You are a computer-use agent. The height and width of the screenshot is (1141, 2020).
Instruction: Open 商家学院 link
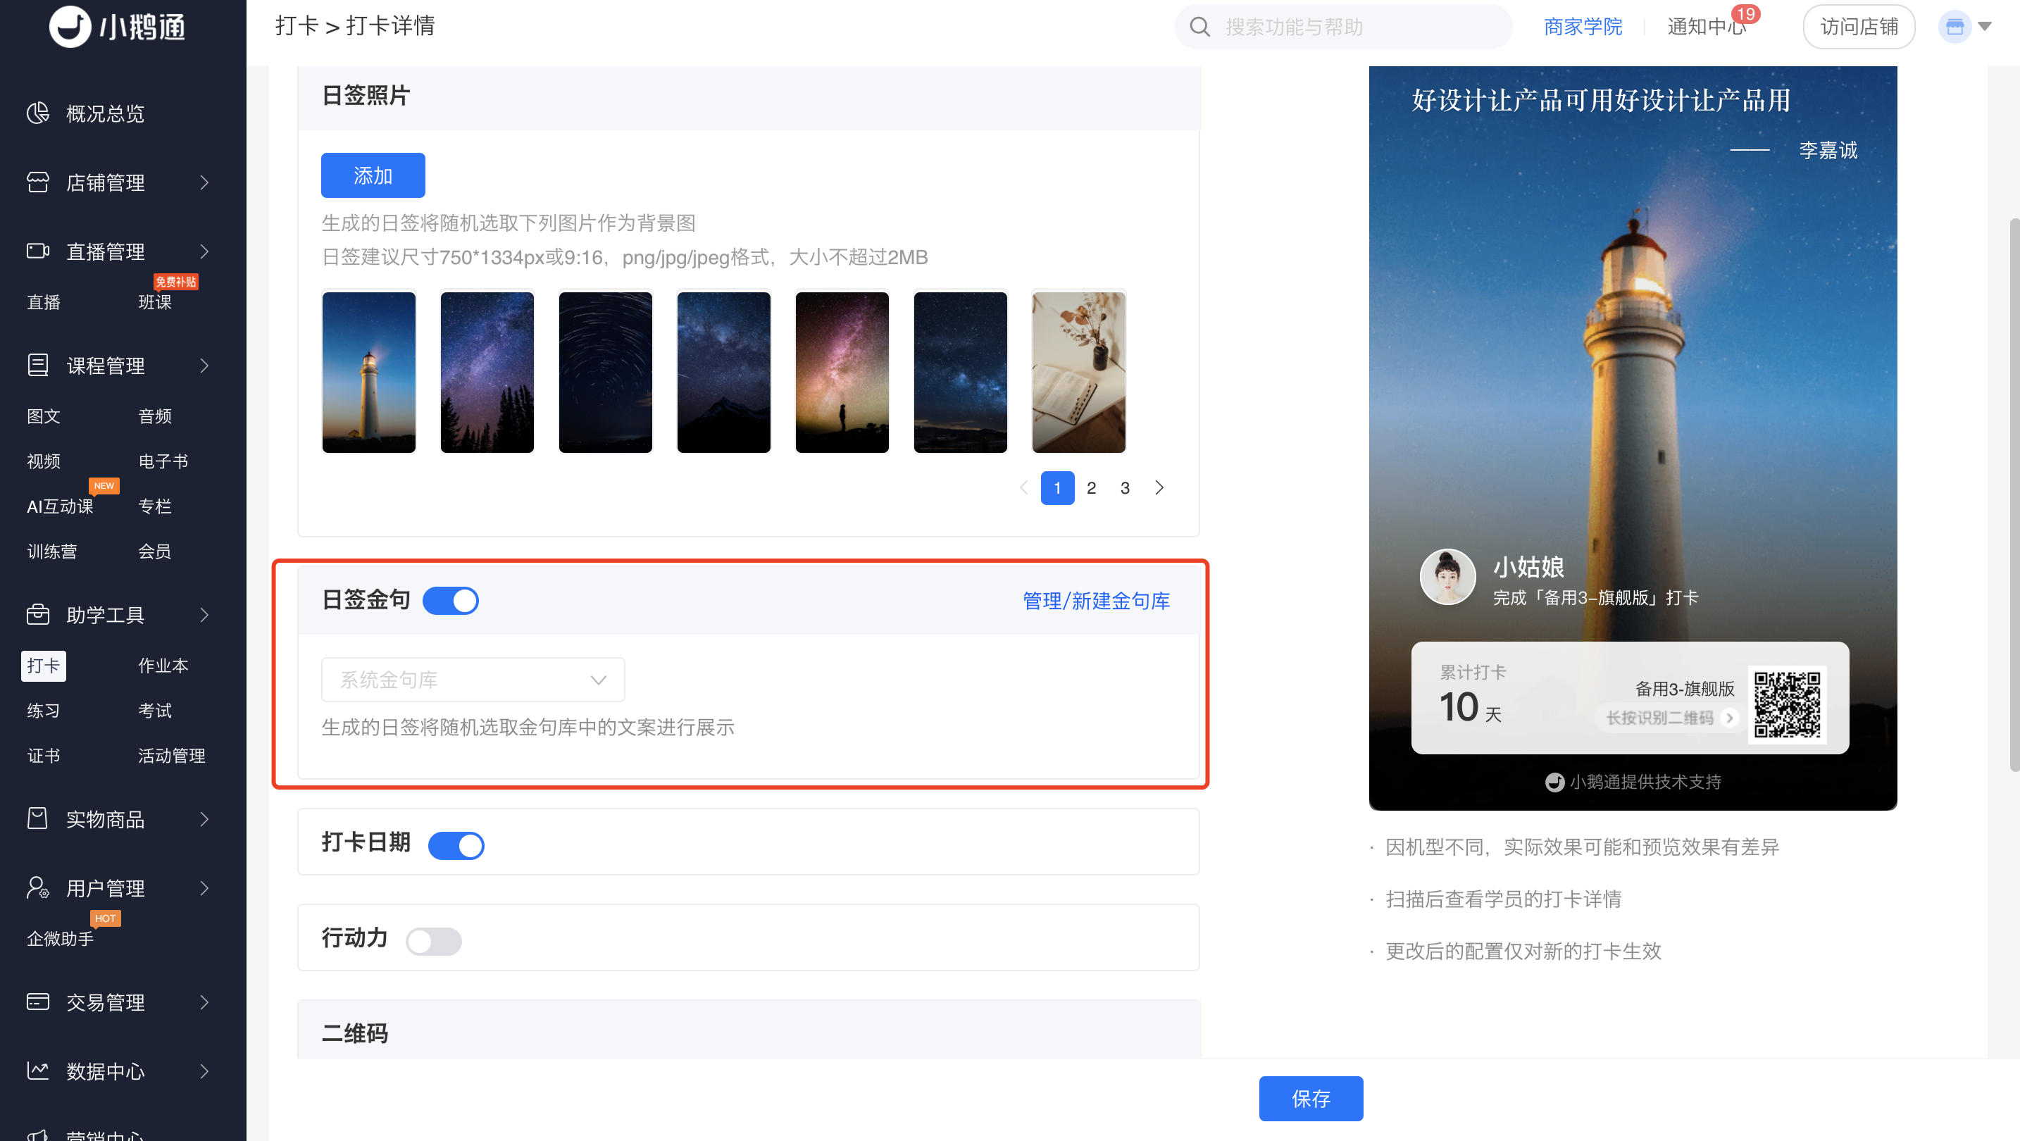(x=1583, y=27)
